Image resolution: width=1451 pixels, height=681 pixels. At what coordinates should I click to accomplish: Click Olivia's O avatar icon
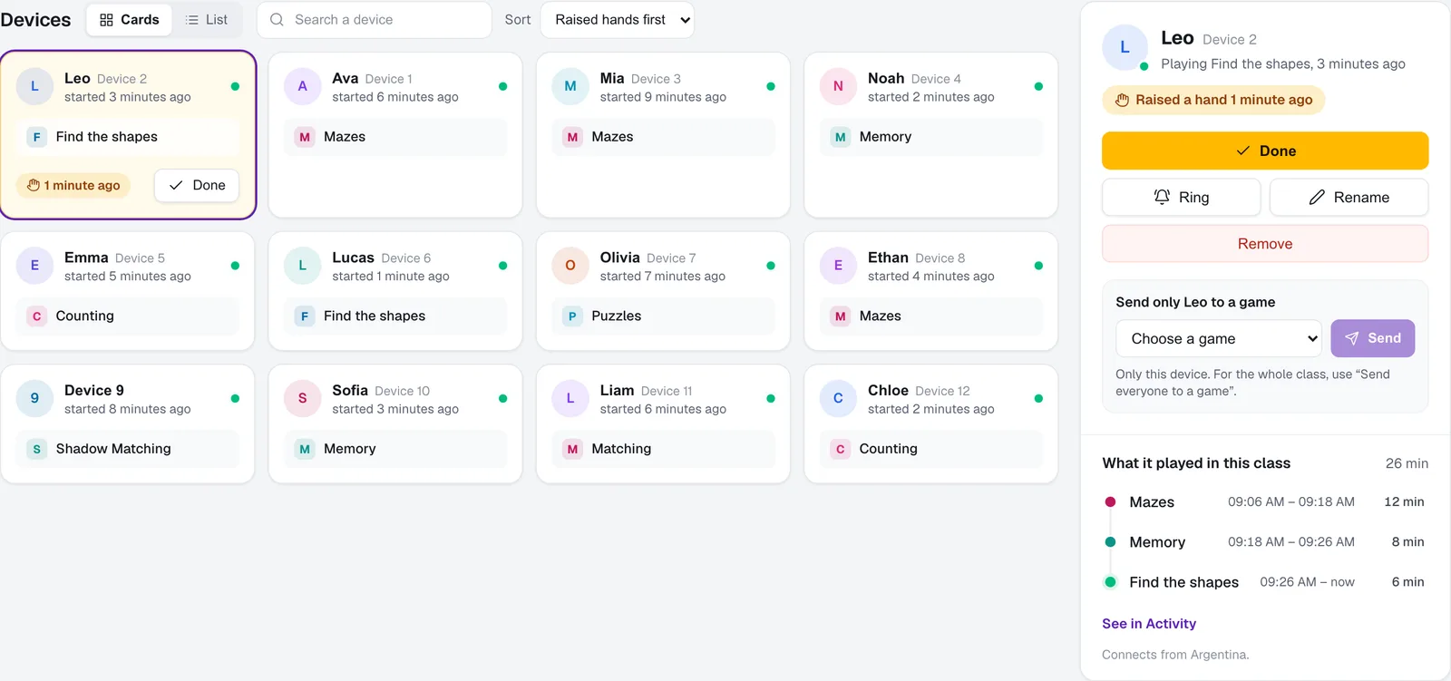[x=570, y=266]
